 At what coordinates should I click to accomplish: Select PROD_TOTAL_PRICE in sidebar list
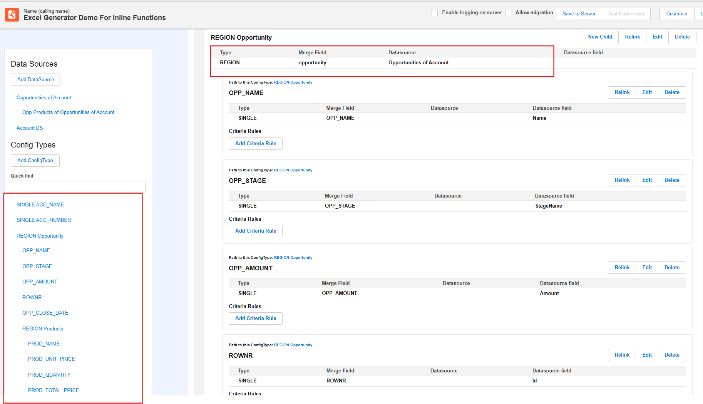[54, 391]
